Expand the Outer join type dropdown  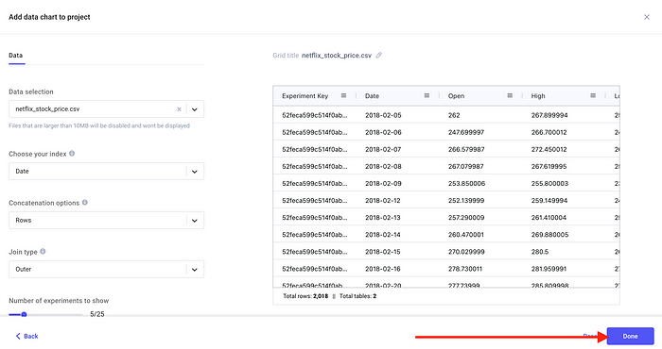[x=195, y=270]
